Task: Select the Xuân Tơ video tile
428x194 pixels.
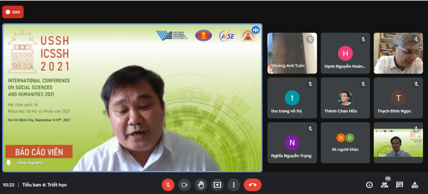Action: pos(398,53)
